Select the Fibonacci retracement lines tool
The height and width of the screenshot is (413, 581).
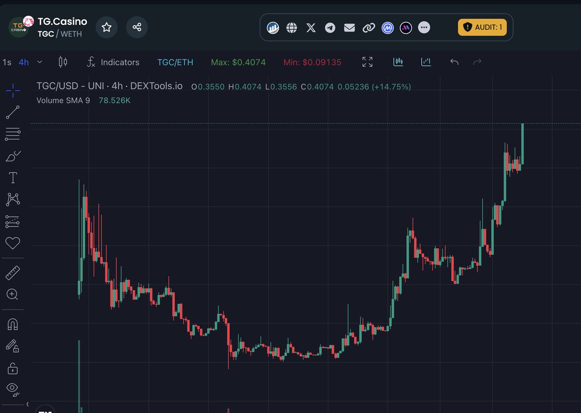pyautogui.click(x=13, y=134)
